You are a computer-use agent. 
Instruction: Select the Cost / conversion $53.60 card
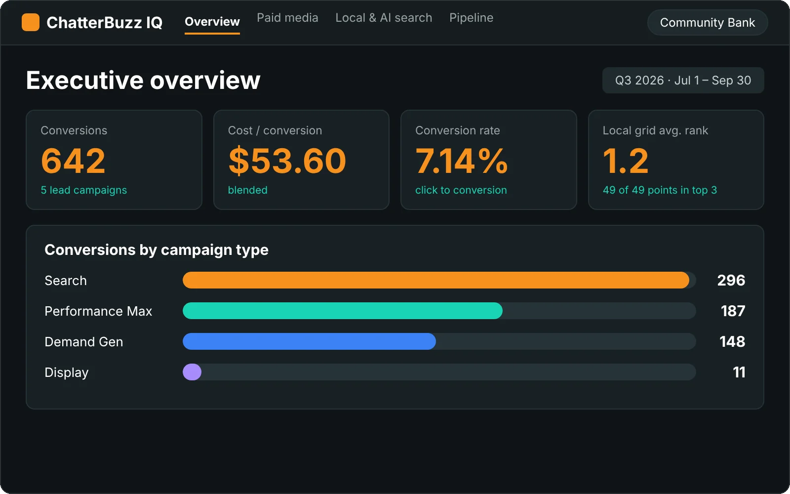pos(301,160)
